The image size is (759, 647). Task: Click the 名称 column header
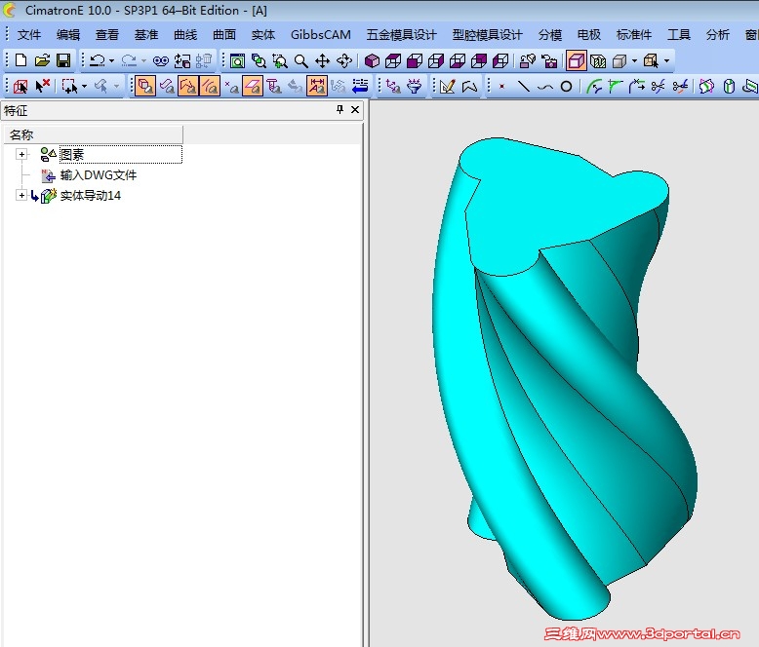[94, 134]
